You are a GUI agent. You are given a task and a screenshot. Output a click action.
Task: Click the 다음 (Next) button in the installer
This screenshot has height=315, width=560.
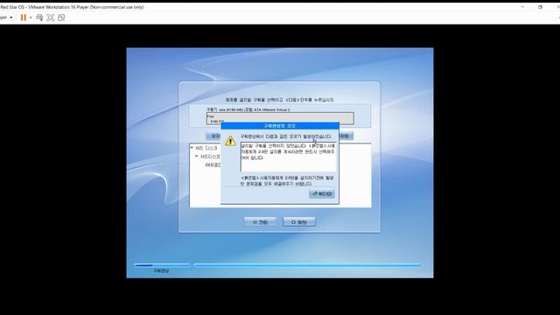click(299, 221)
